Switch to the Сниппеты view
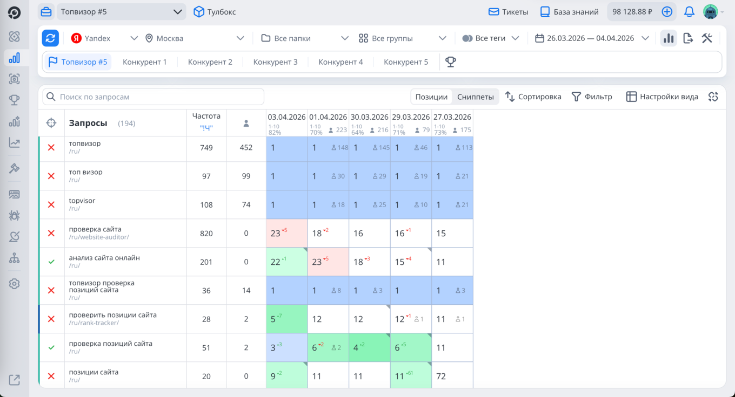This screenshot has width=735, height=397. pyautogui.click(x=476, y=97)
